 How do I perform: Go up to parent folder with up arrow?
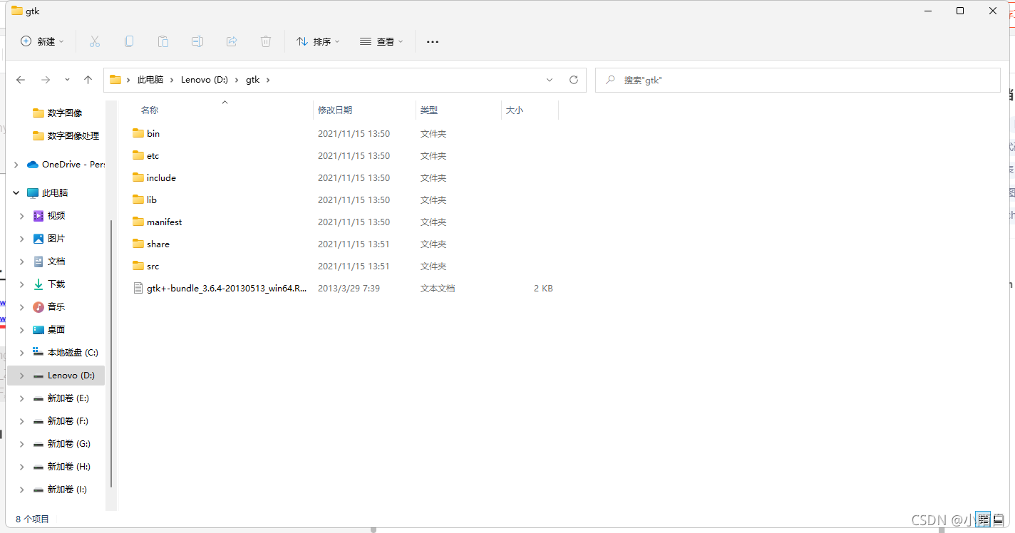tap(88, 80)
